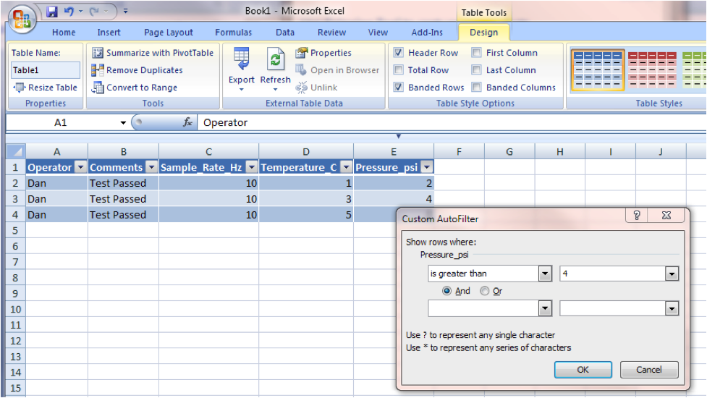Image resolution: width=707 pixels, height=398 pixels.
Task: Open the Operator column filter dropdown
Action: pyautogui.click(x=80, y=167)
